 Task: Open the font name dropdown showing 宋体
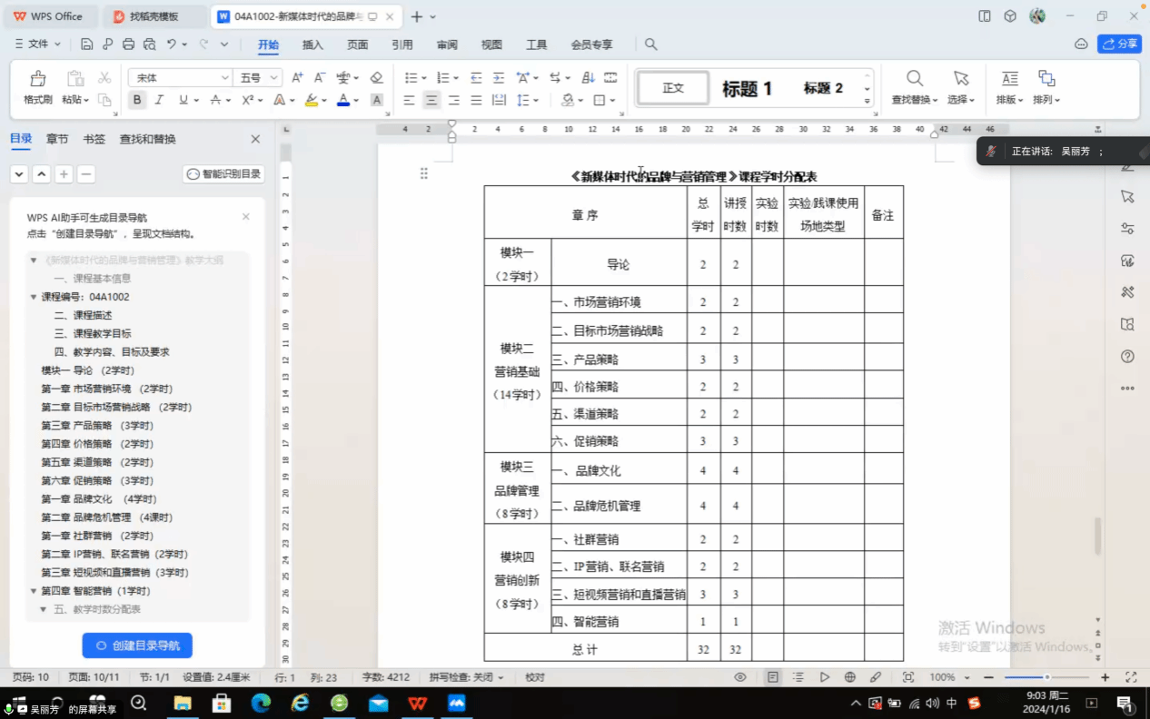[x=181, y=78]
